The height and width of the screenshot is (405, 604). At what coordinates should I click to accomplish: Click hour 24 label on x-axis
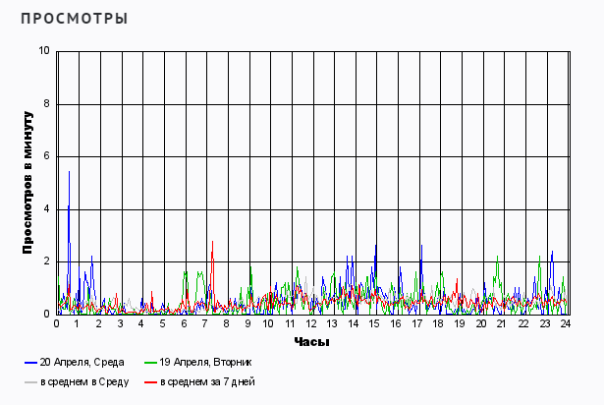pyautogui.click(x=566, y=323)
